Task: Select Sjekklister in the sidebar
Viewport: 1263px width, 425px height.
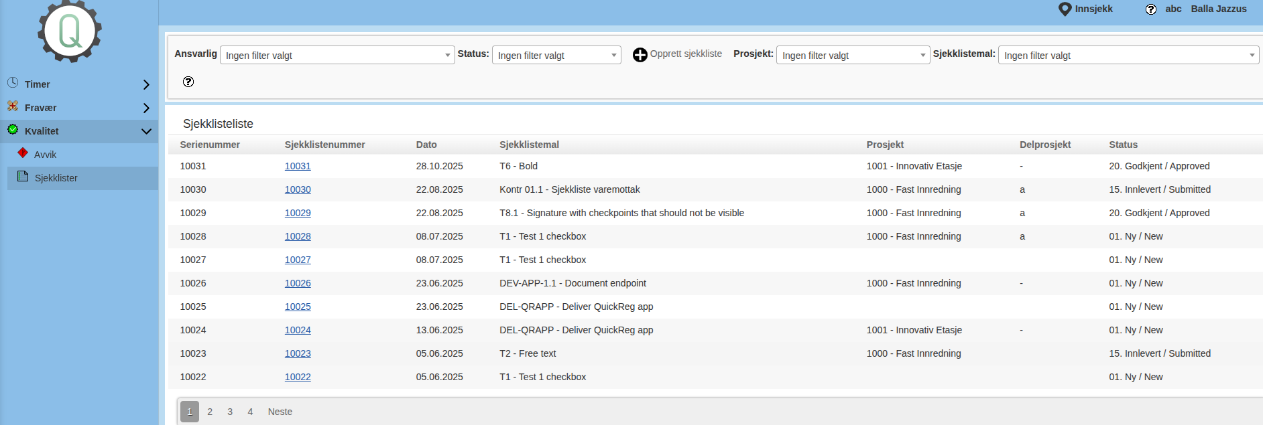Action: pyautogui.click(x=56, y=178)
